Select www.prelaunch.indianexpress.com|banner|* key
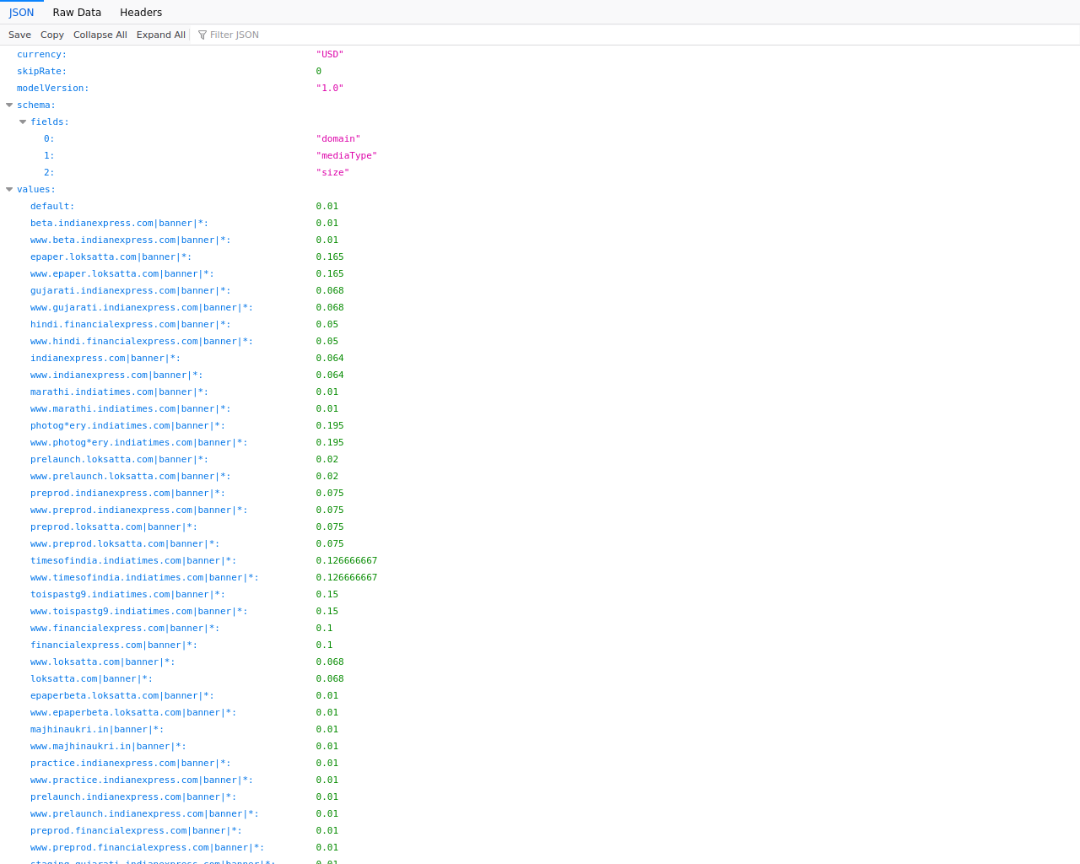The height and width of the screenshot is (864, 1080). tap(144, 813)
